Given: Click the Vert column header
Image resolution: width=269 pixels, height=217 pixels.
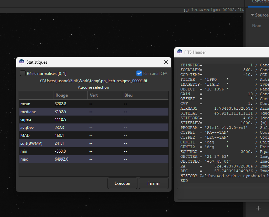Looking at the screenshot, I should click(x=105, y=95).
